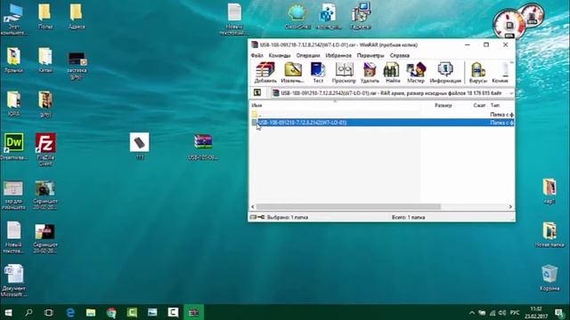Select the USB-108 RAR archive on desktop
The width and height of the screenshot is (570, 320).
(203, 147)
